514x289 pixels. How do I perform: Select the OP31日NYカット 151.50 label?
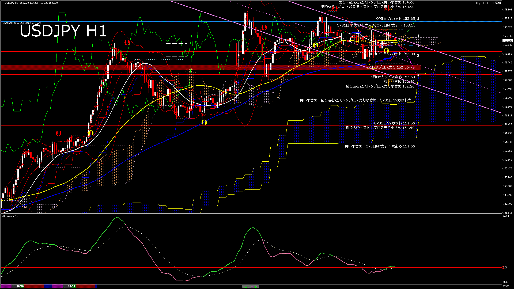click(x=394, y=123)
